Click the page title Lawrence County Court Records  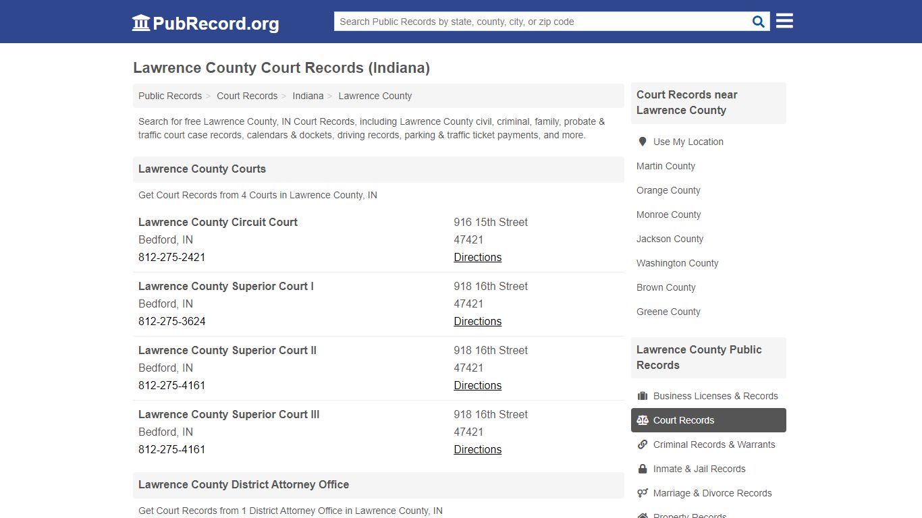pyautogui.click(x=281, y=68)
